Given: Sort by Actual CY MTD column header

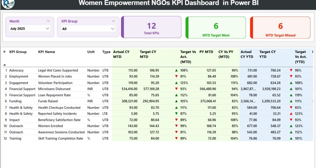Looking at the screenshot, I should pyautogui.click(x=121, y=54).
